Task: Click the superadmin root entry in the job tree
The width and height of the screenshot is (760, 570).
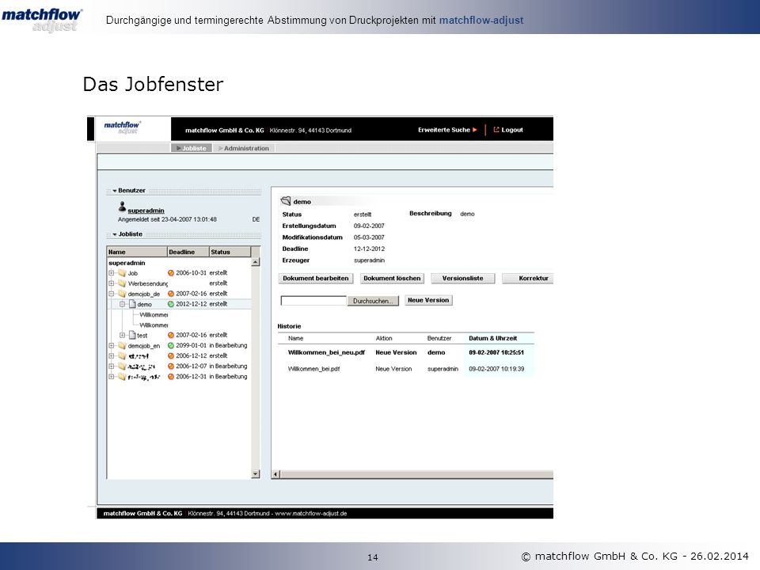Action: [x=127, y=263]
